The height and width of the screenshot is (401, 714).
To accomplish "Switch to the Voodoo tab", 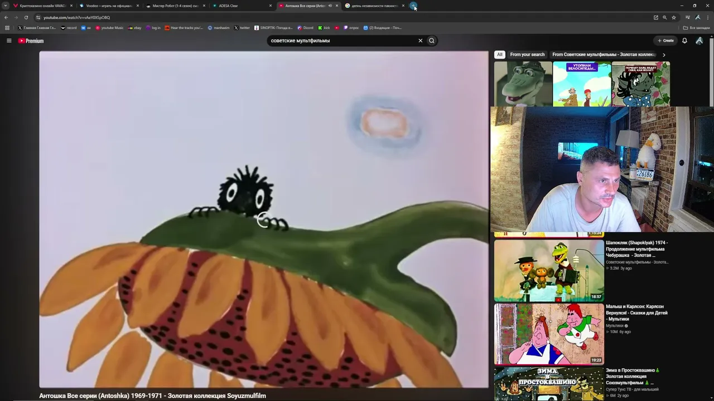I will pyautogui.click(x=109, y=6).
